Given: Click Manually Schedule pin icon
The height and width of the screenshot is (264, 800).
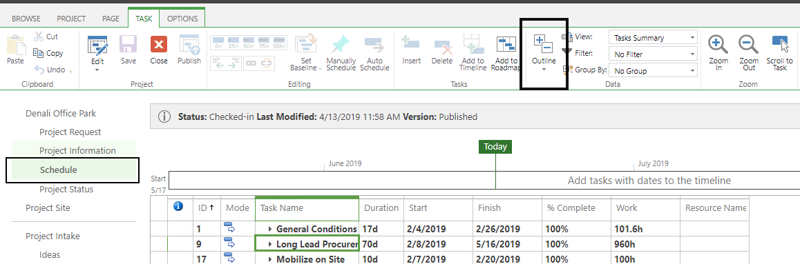Looking at the screenshot, I should point(341,44).
